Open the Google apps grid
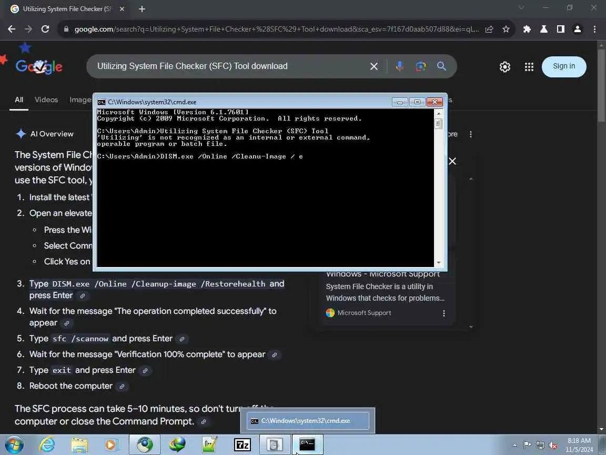Image resolution: width=606 pixels, height=455 pixels. (x=529, y=67)
